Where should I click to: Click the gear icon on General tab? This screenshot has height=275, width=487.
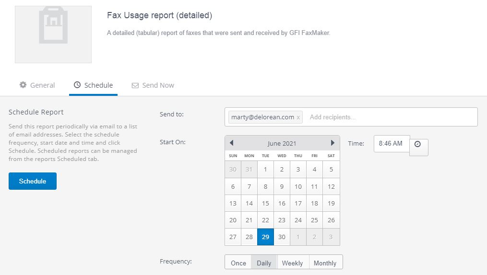[23, 85]
